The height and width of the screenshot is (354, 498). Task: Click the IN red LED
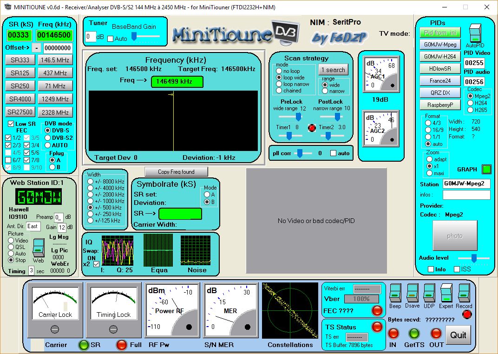(x=393, y=334)
